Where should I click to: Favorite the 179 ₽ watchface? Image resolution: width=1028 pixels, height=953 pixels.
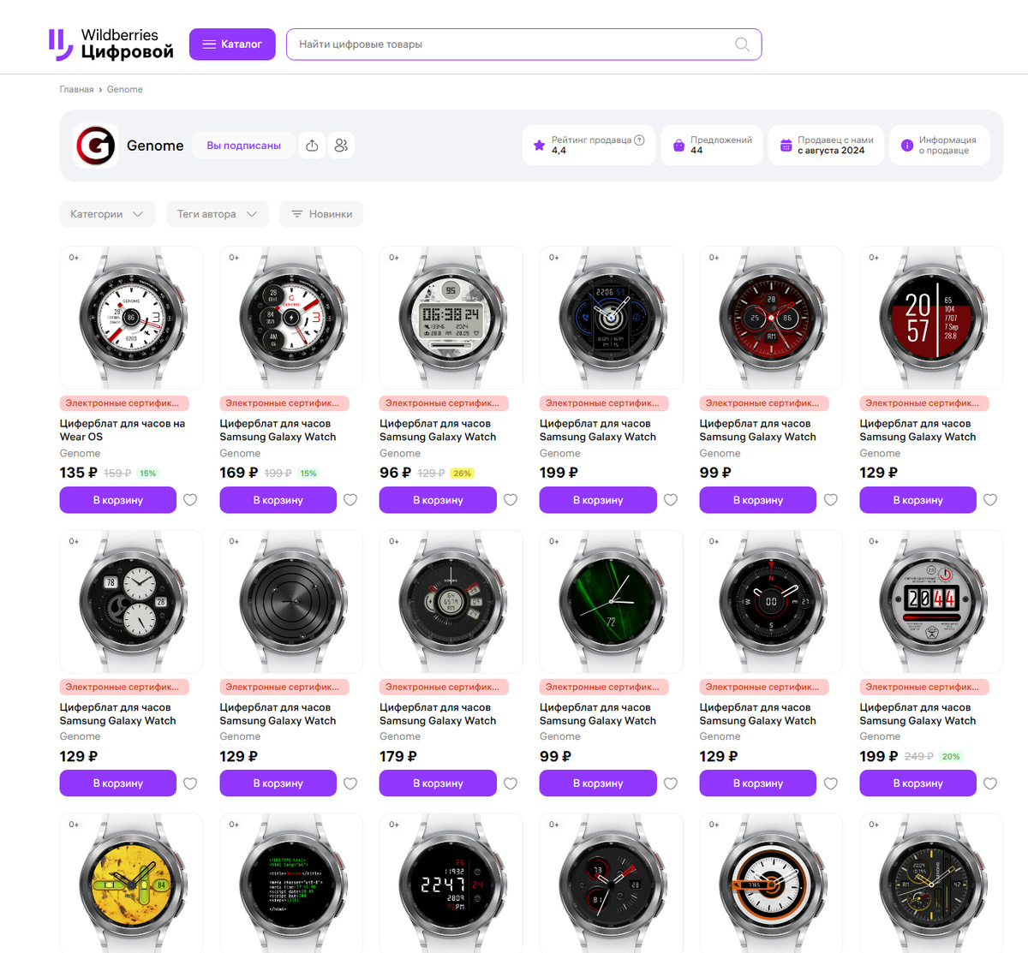tap(511, 783)
